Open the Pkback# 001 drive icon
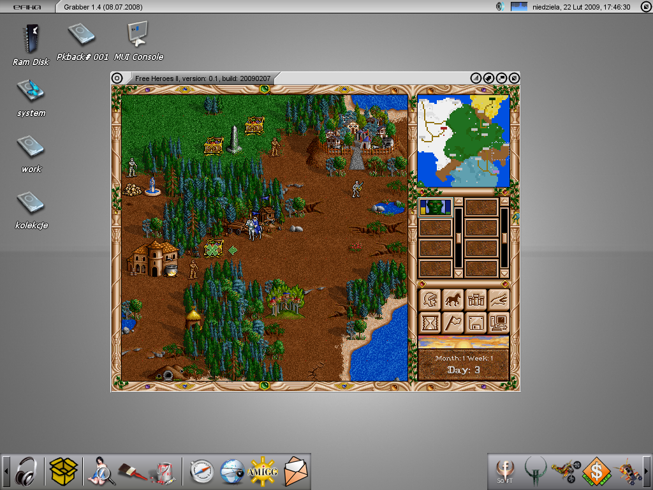 pos(82,41)
